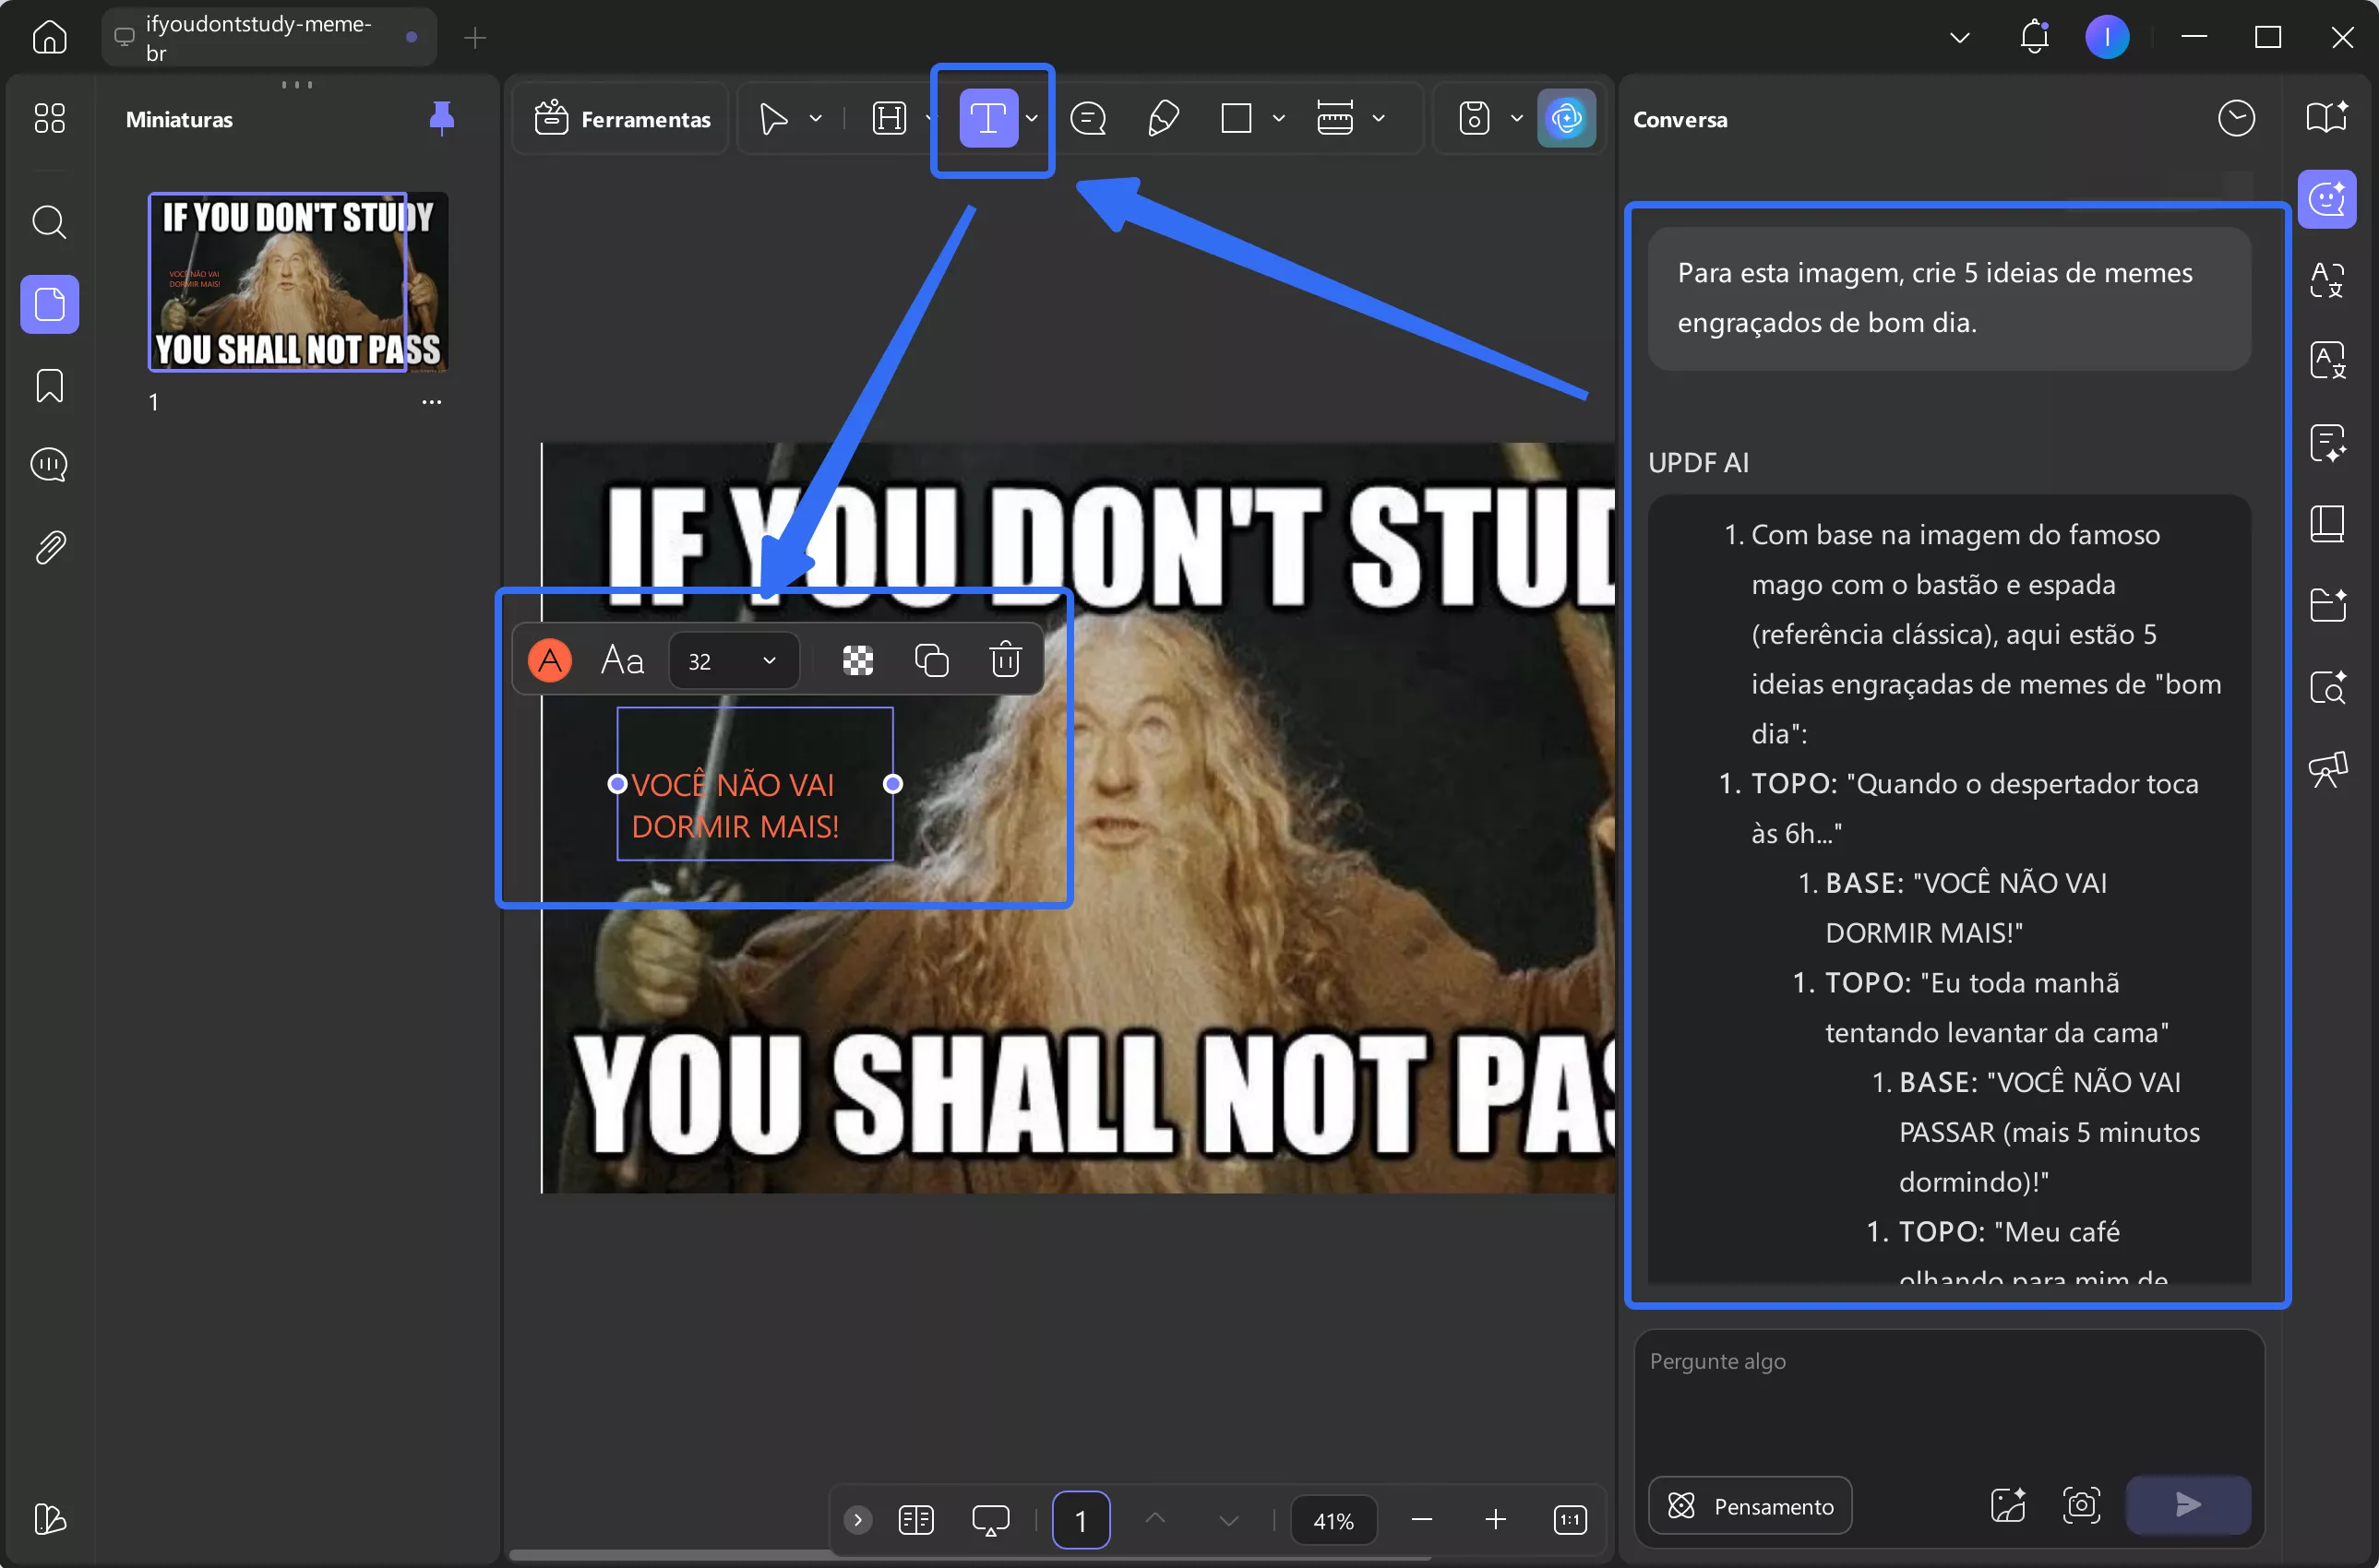2379x1568 pixels.
Task: Switch to the ifyoudontstudy-meme-br document tab
Action: [260, 37]
